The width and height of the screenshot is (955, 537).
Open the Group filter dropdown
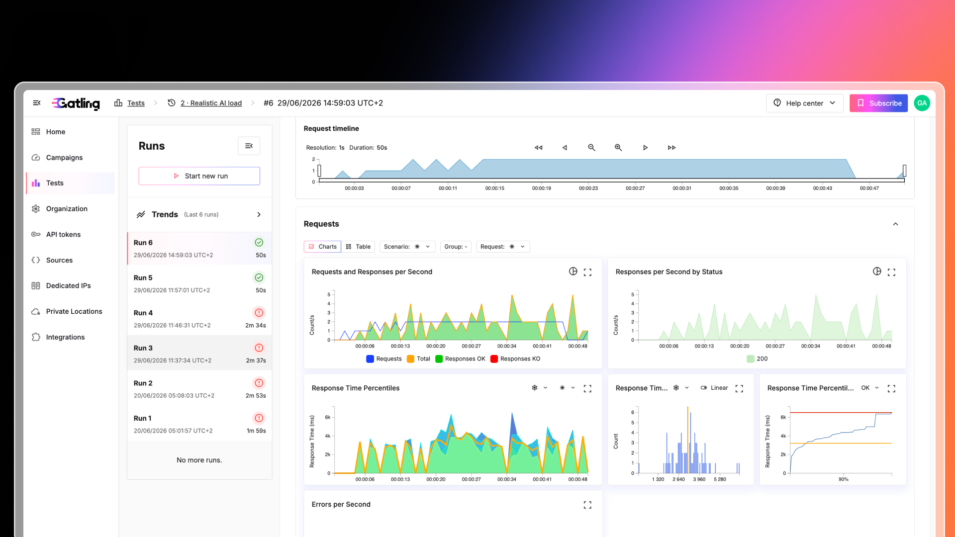point(456,247)
